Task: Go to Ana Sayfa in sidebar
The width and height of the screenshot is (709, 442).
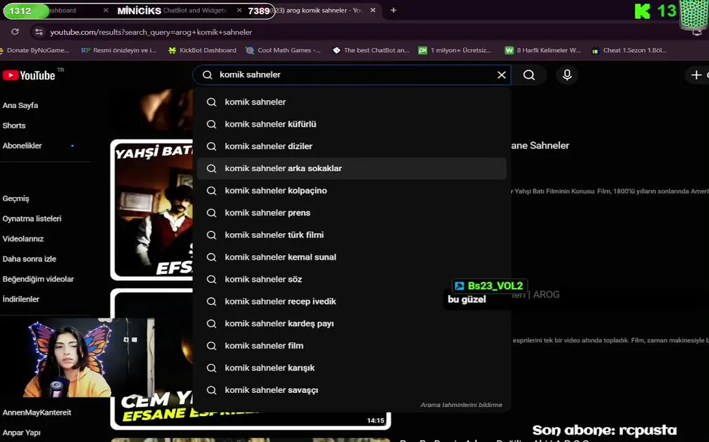Action: (20, 106)
